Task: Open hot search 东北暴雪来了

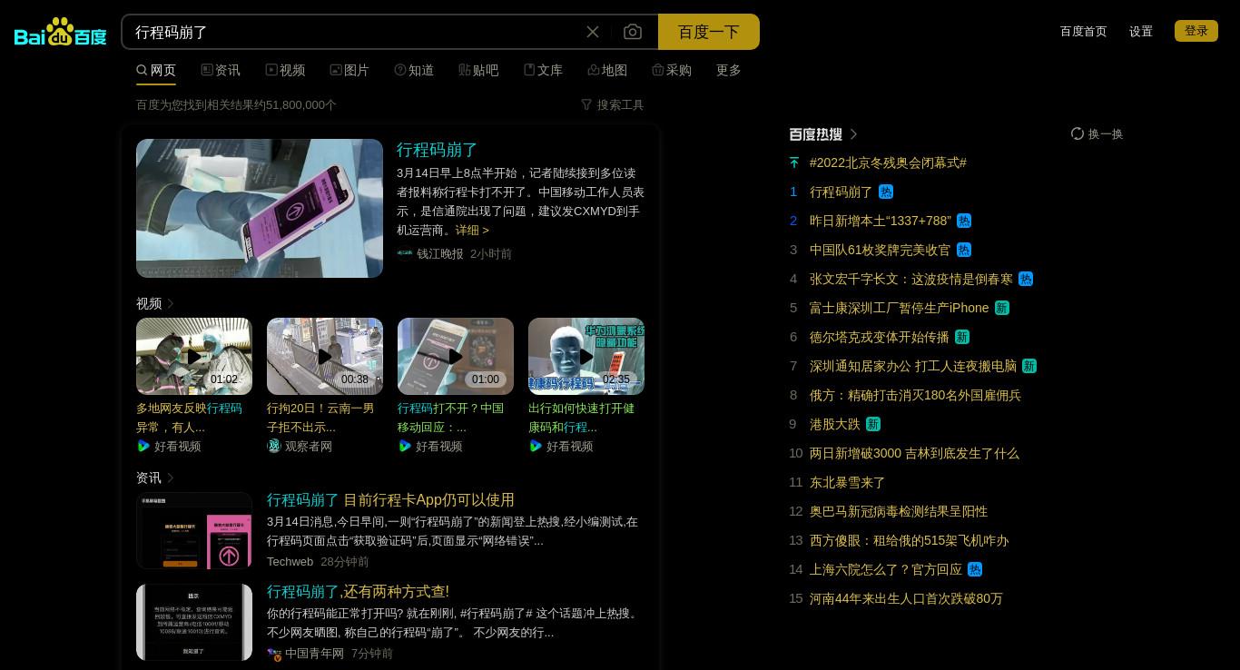Action: (848, 482)
